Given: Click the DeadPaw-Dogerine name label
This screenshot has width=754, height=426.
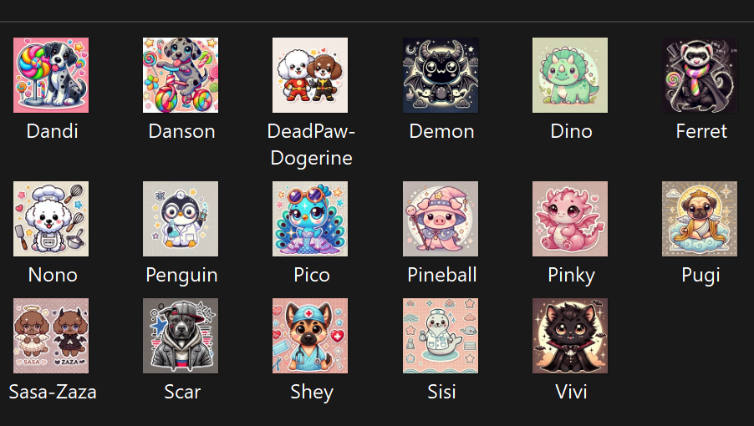Looking at the screenshot, I should point(311,145).
